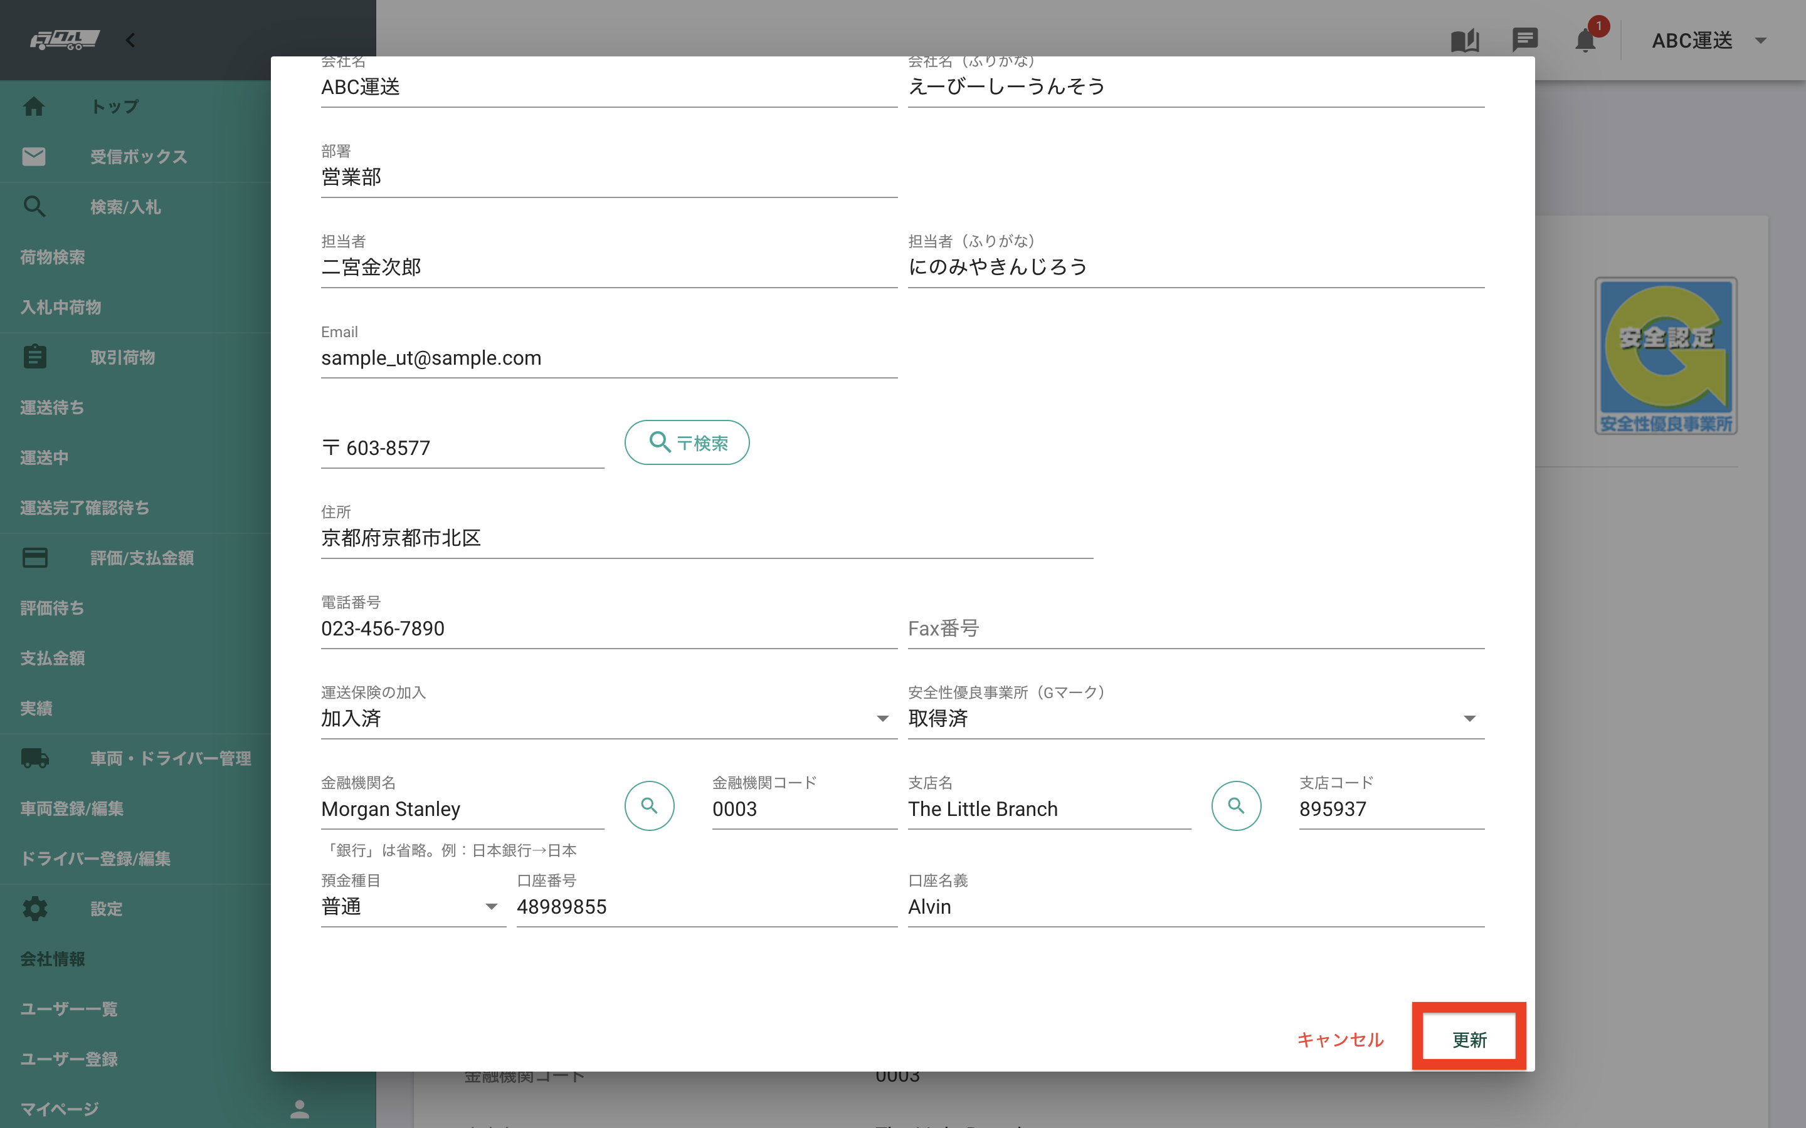Open 会社情報 in the sidebar
The width and height of the screenshot is (1806, 1128).
point(52,959)
